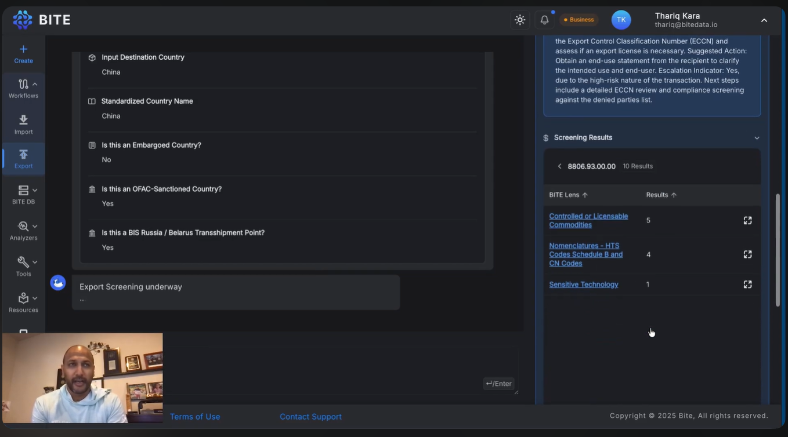The image size is (788, 437).
Task: Expand Sensitive Technology results icon
Action: click(x=747, y=285)
